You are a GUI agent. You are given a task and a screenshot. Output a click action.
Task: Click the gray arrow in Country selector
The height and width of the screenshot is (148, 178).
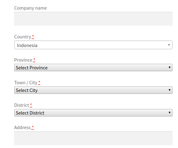click(169, 45)
